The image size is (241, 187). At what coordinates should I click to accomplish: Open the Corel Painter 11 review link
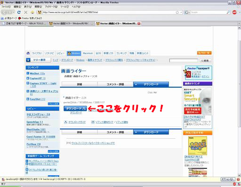pos(41,137)
